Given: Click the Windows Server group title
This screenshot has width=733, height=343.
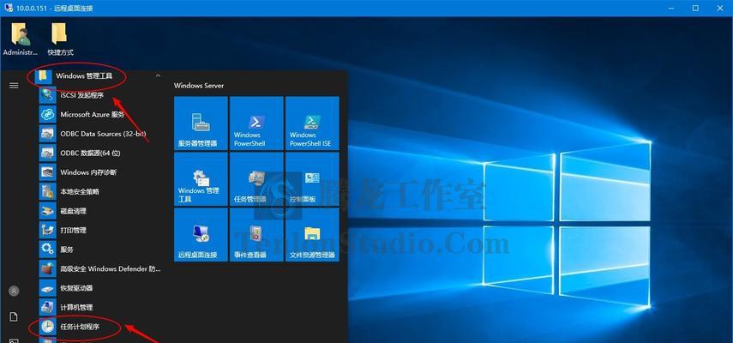Looking at the screenshot, I should (199, 86).
